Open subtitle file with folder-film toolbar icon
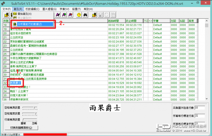This screenshot has width=212, height=136. click(x=6, y=15)
